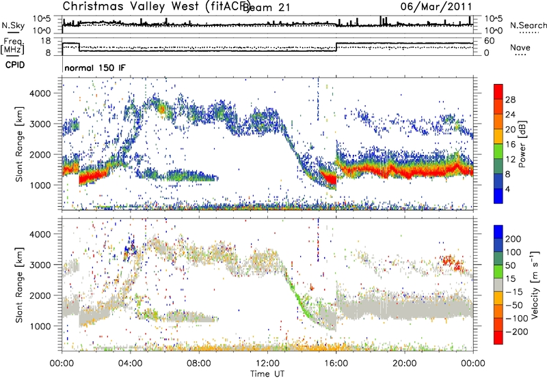Viewport: 547px width, 378px height.
Task: Click the gray segment of the velocity colorbar
Action: (x=498, y=285)
